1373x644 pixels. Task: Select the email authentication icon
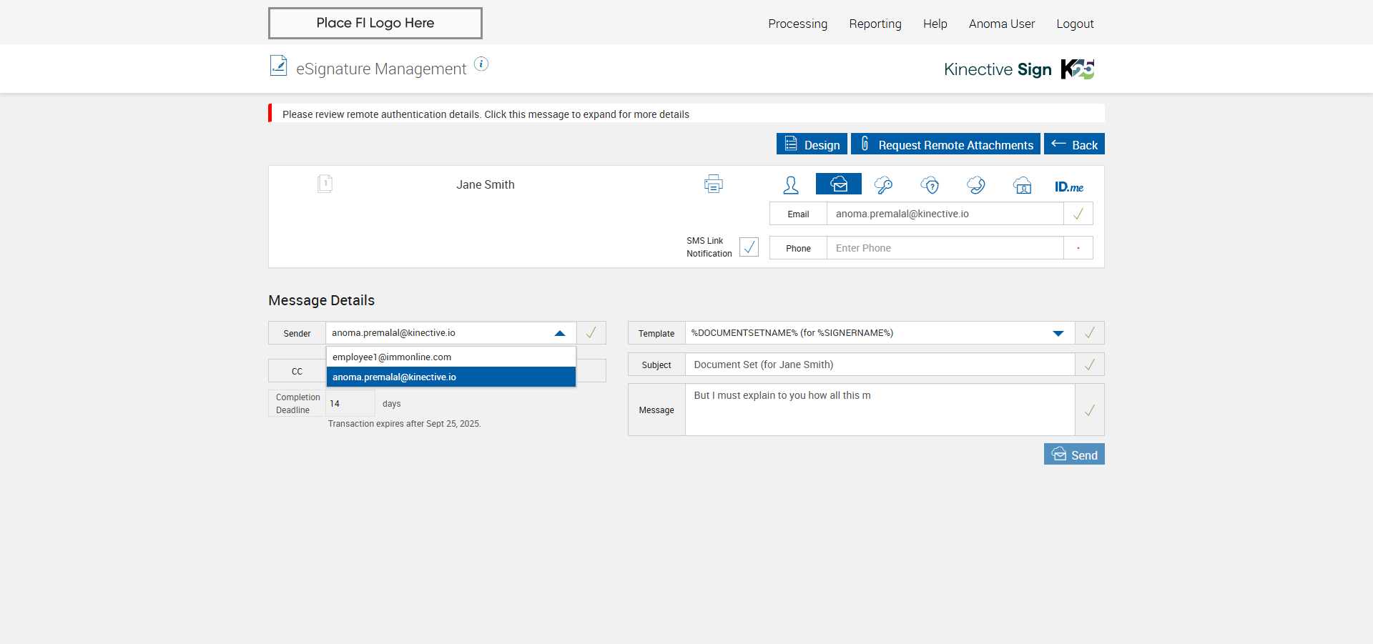coord(838,184)
